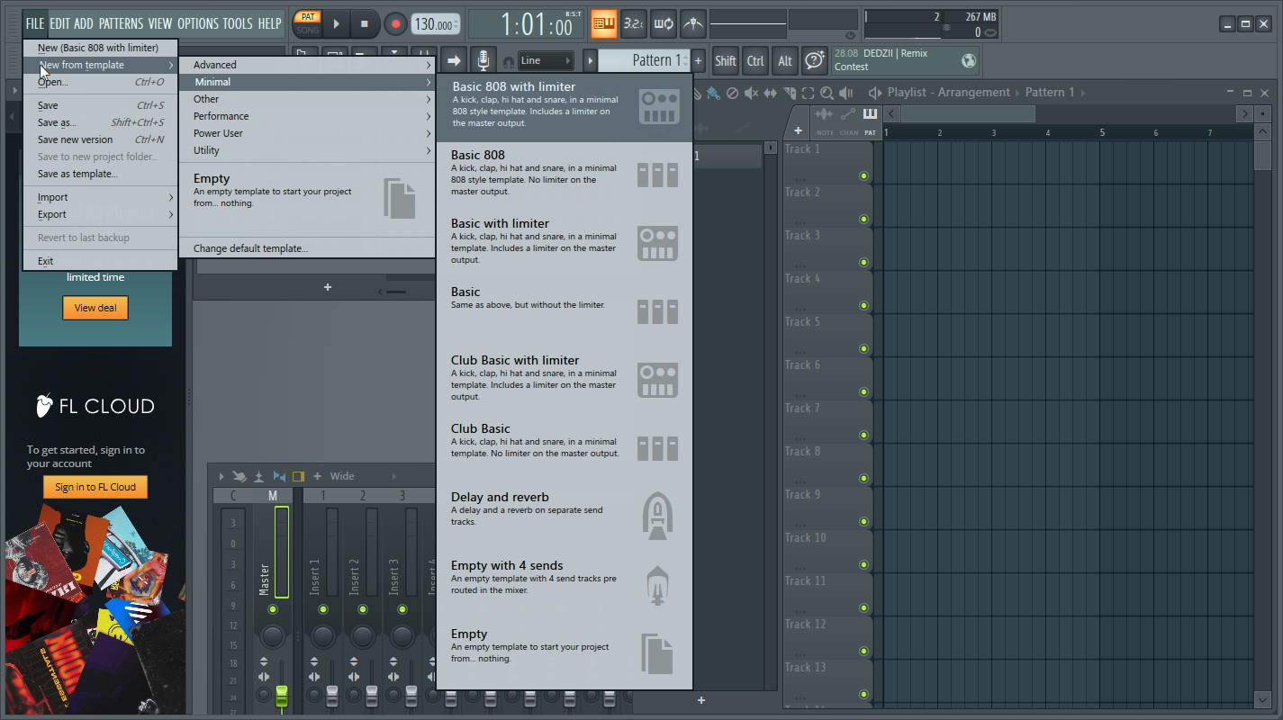Click the mixer plus icon before Wide
The height and width of the screenshot is (720, 1283).
(x=317, y=476)
